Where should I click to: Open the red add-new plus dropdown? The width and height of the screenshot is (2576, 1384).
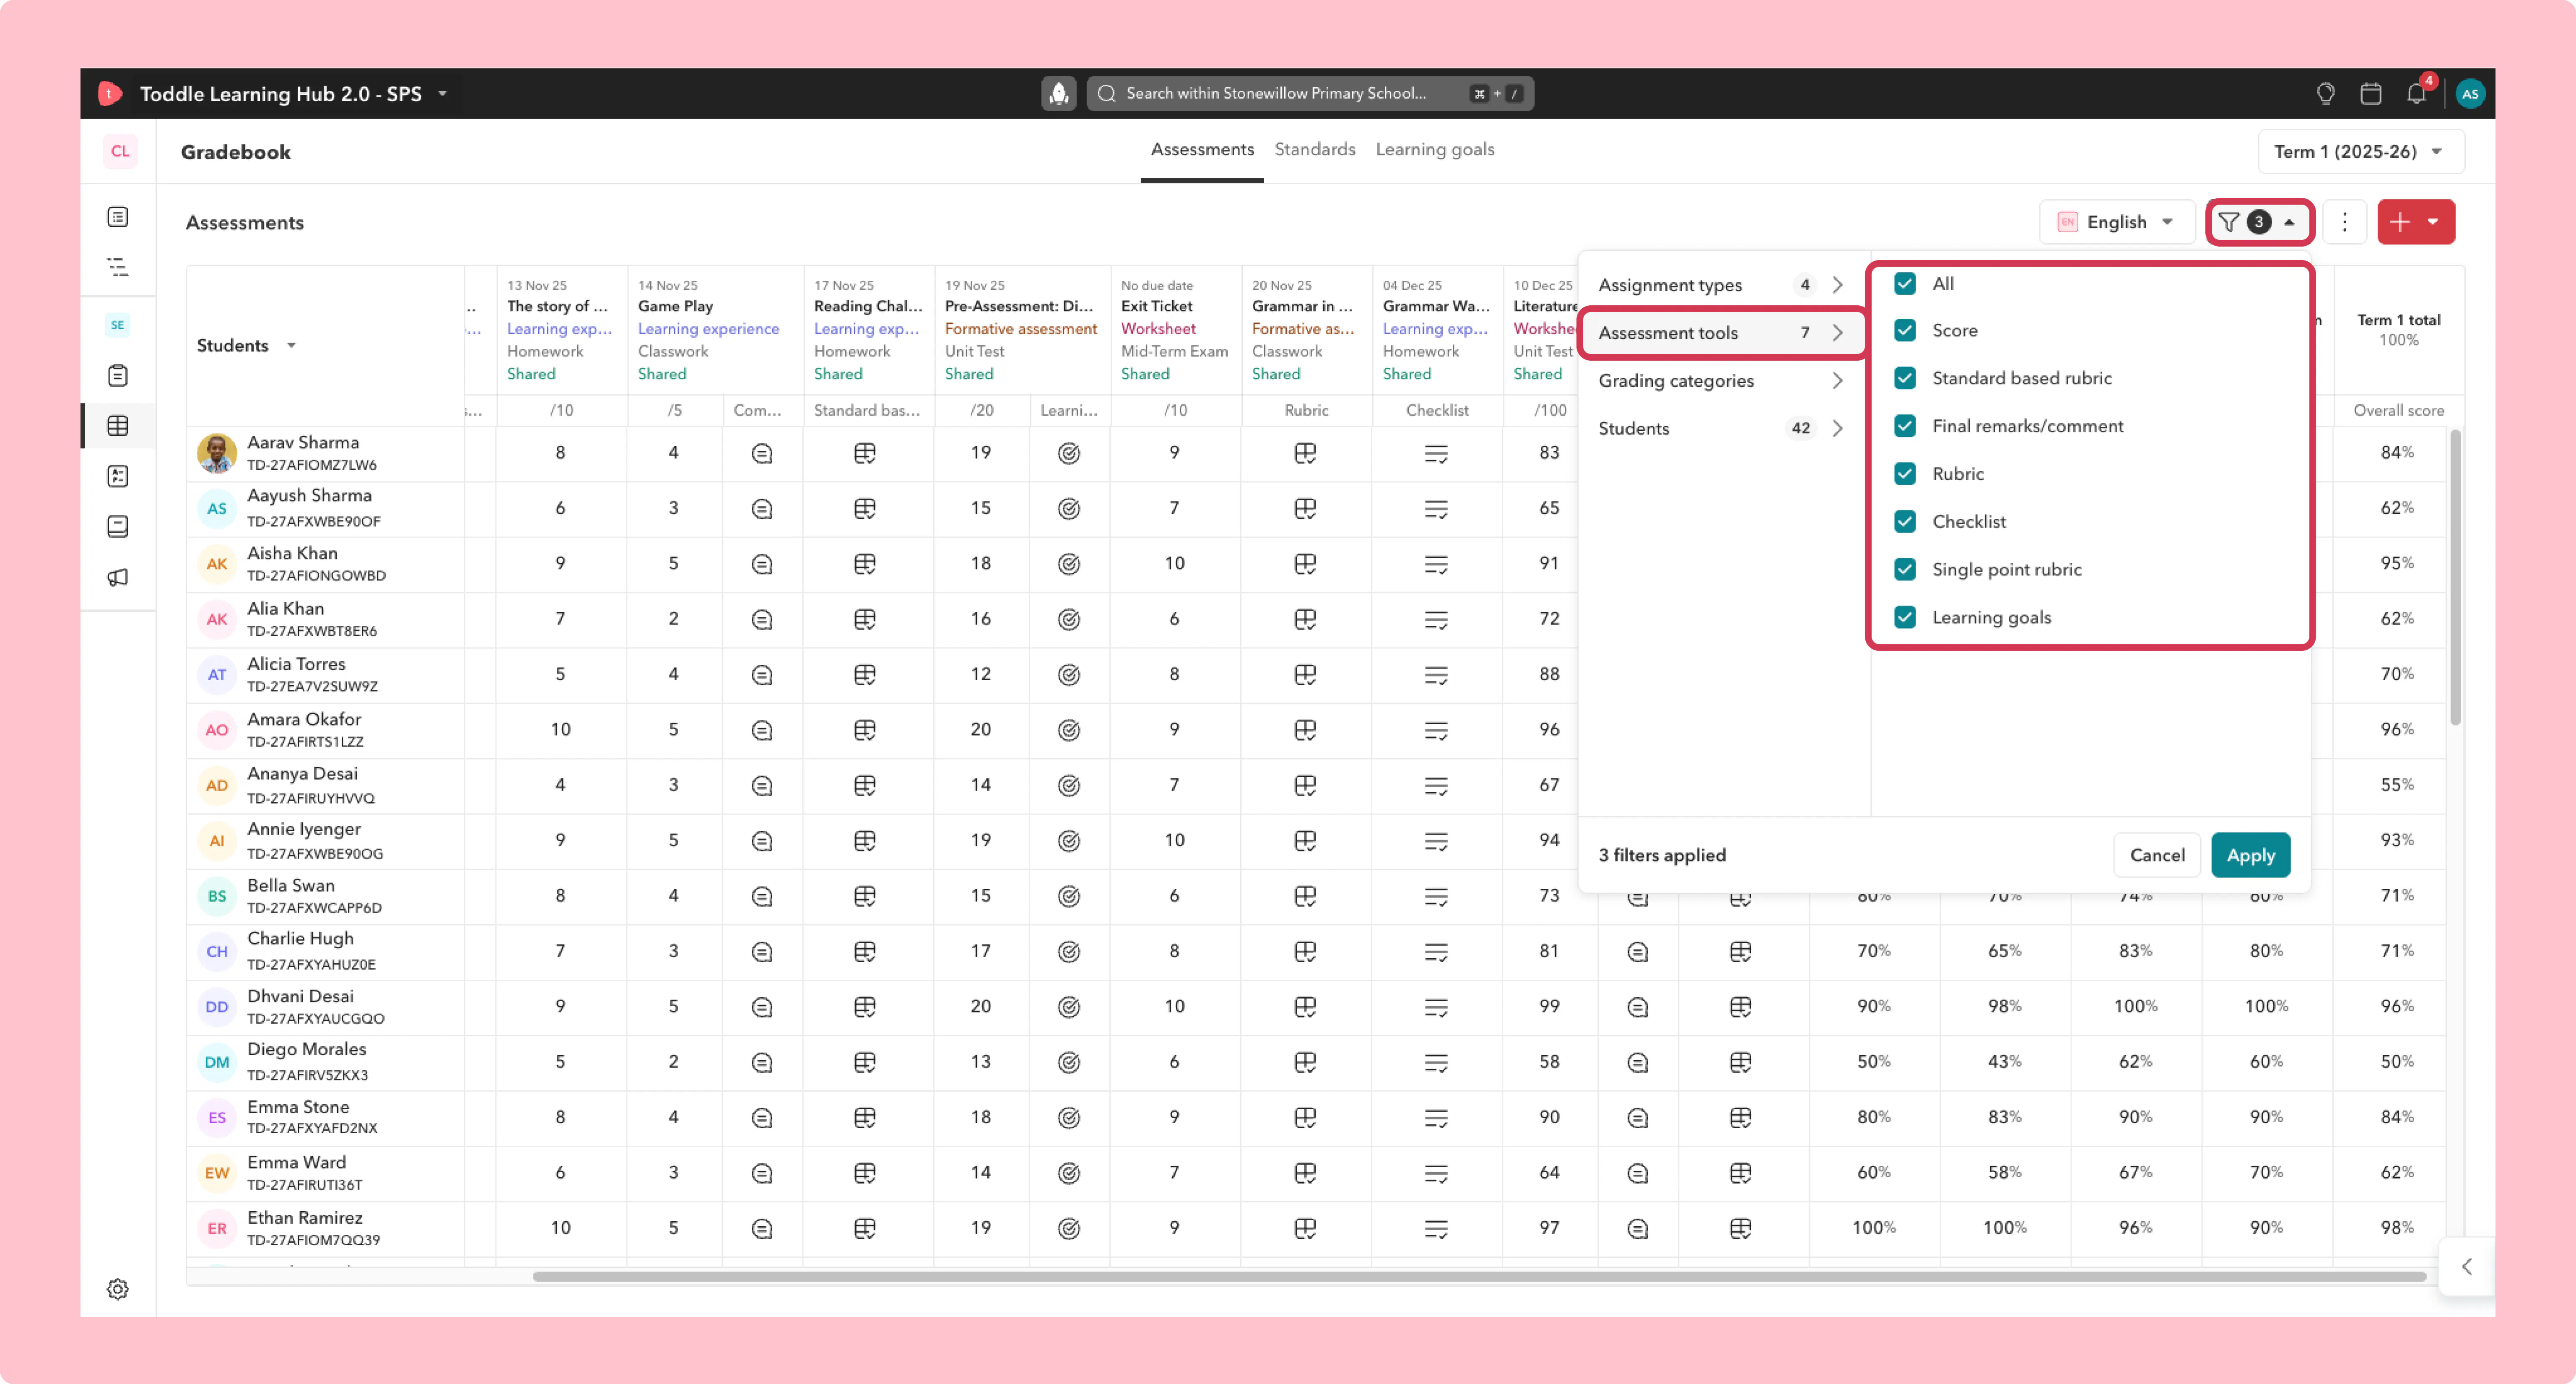(x=2415, y=222)
